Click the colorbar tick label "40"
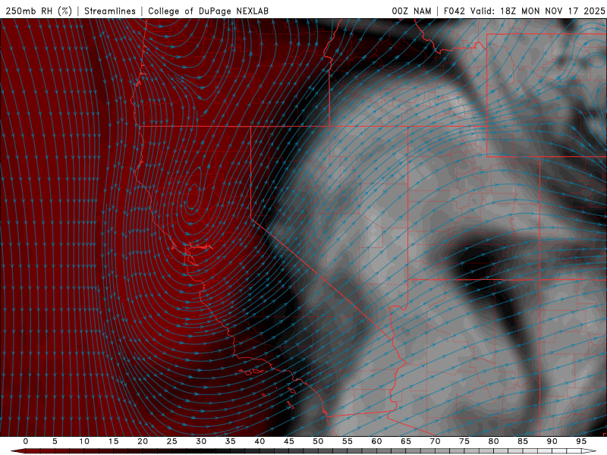The width and height of the screenshot is (607, 455). click(259, 441)
